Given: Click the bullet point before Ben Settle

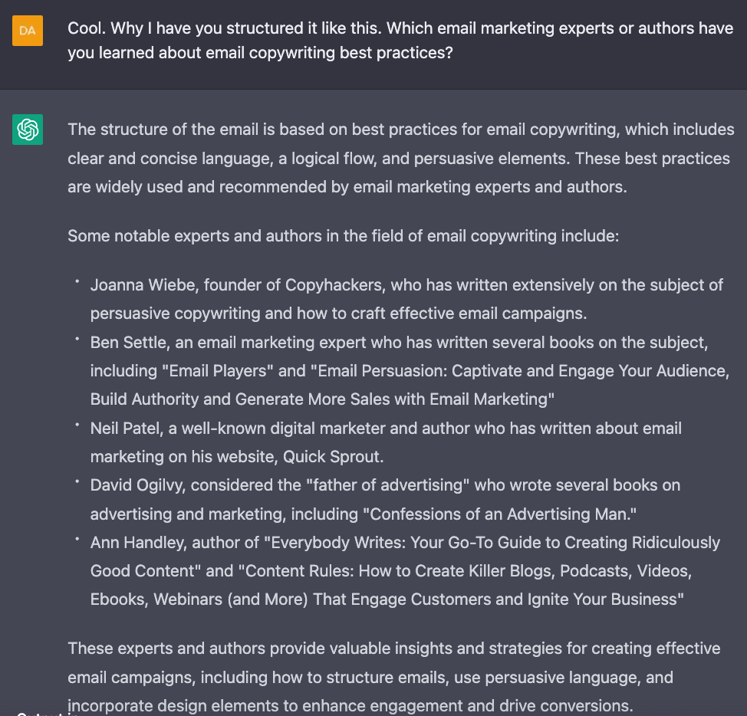Looking at the screenshot, I should [x=77, y=339].
